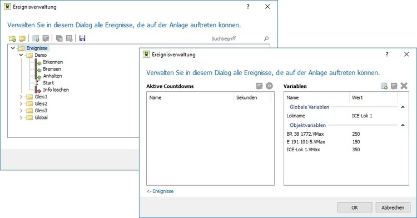Screen dimensions: 417x218
Task: Click the Erkennen track contact icon
Action: 38,62
